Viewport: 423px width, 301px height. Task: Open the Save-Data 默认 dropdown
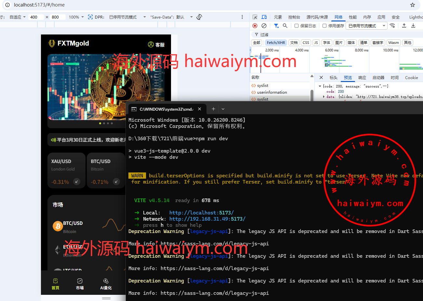click(x=171, y=17)
